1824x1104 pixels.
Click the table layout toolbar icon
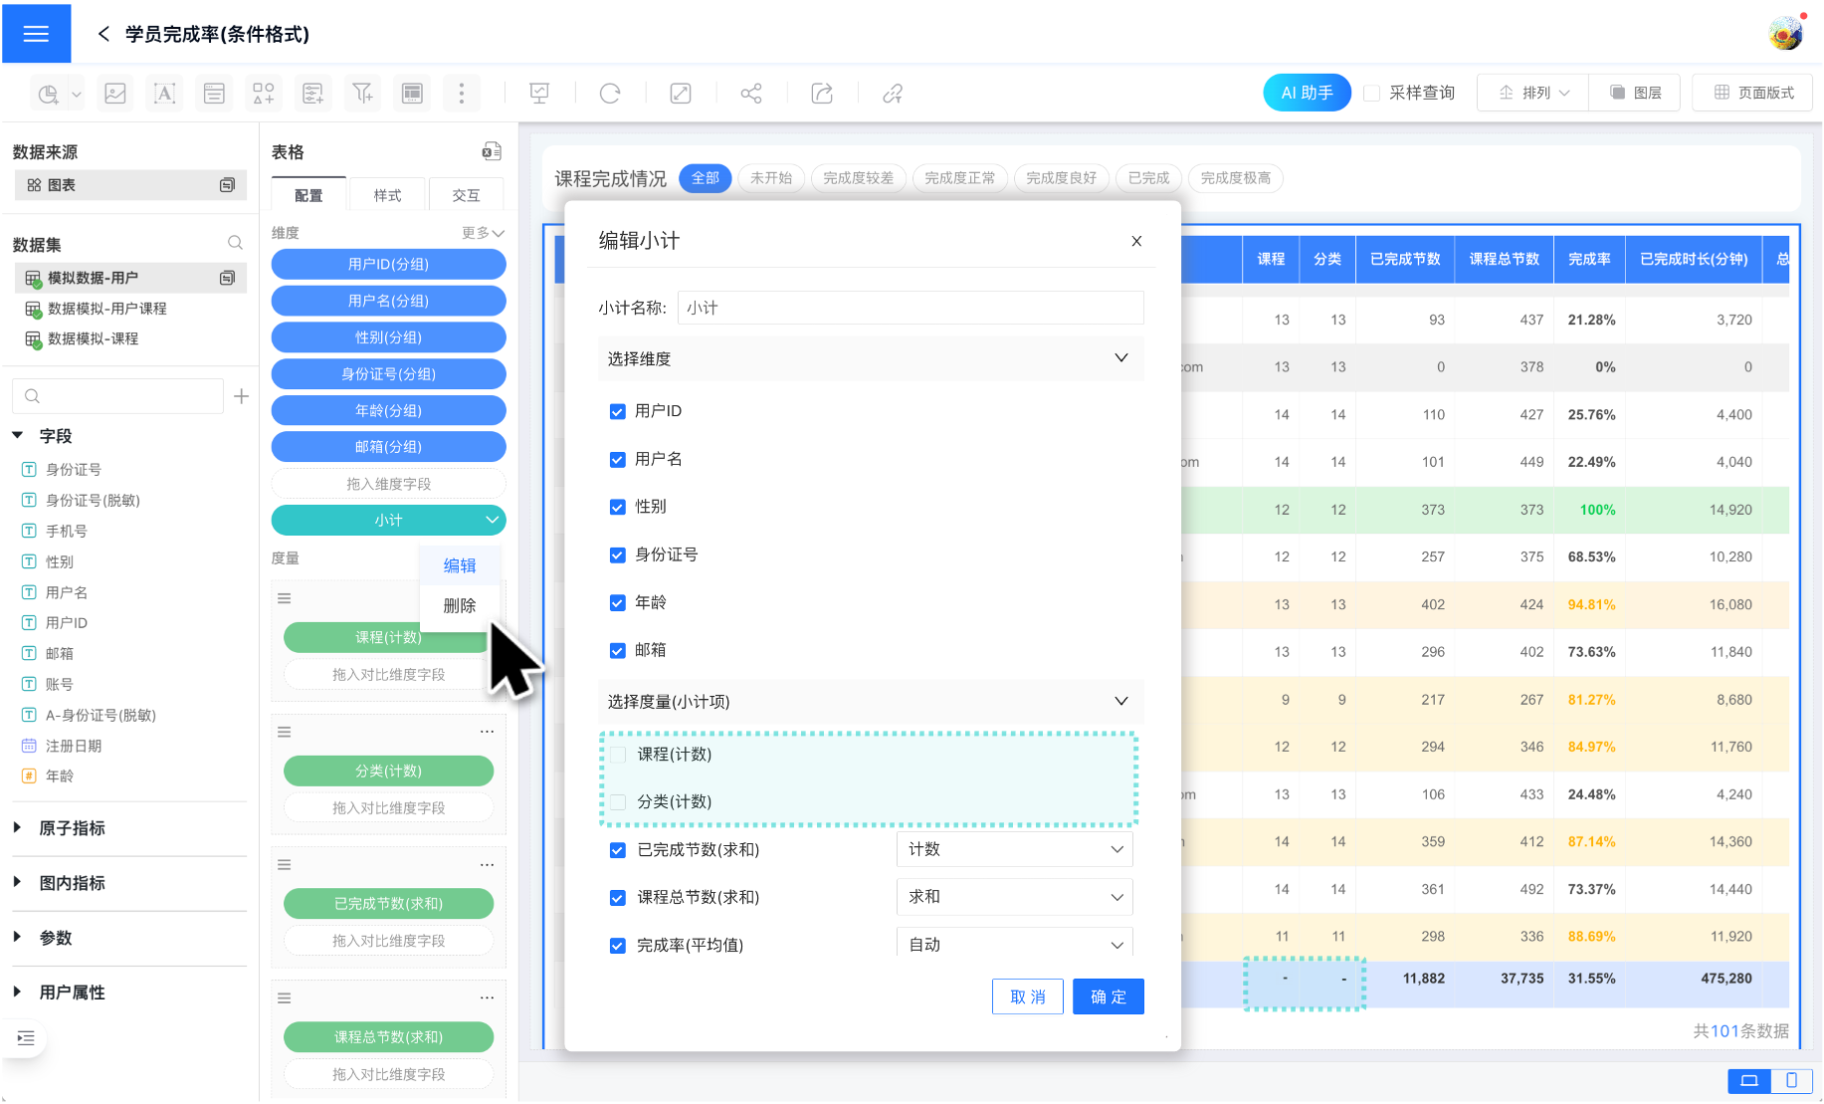412,94
